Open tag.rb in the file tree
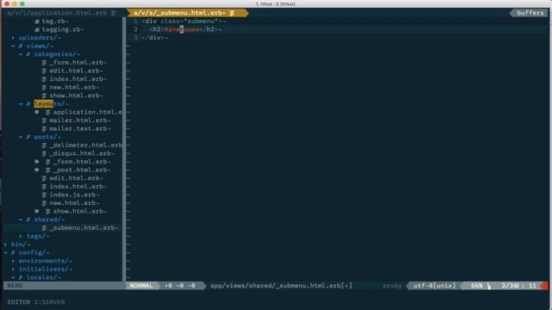 [x=55, y=21]
